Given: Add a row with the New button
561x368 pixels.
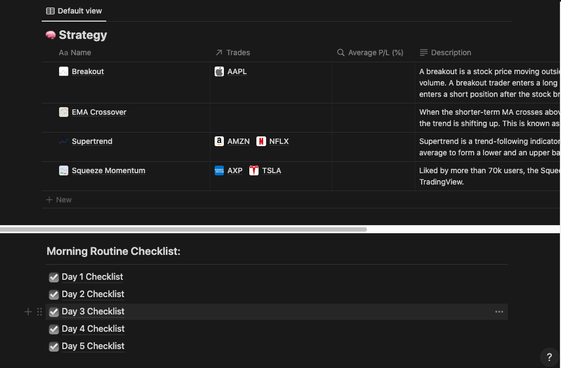Looking at the screenshot, I should point(59,199).
